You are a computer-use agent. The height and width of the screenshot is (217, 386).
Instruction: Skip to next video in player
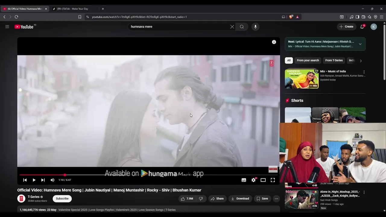click(43, 180)
